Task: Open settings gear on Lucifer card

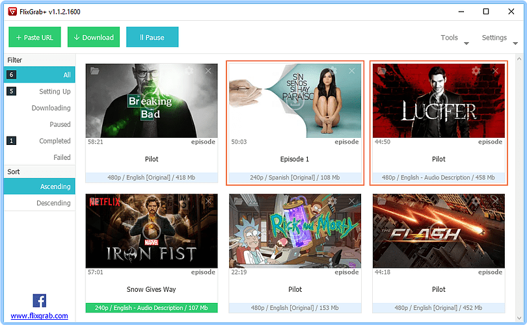Action: click(476, 71)
